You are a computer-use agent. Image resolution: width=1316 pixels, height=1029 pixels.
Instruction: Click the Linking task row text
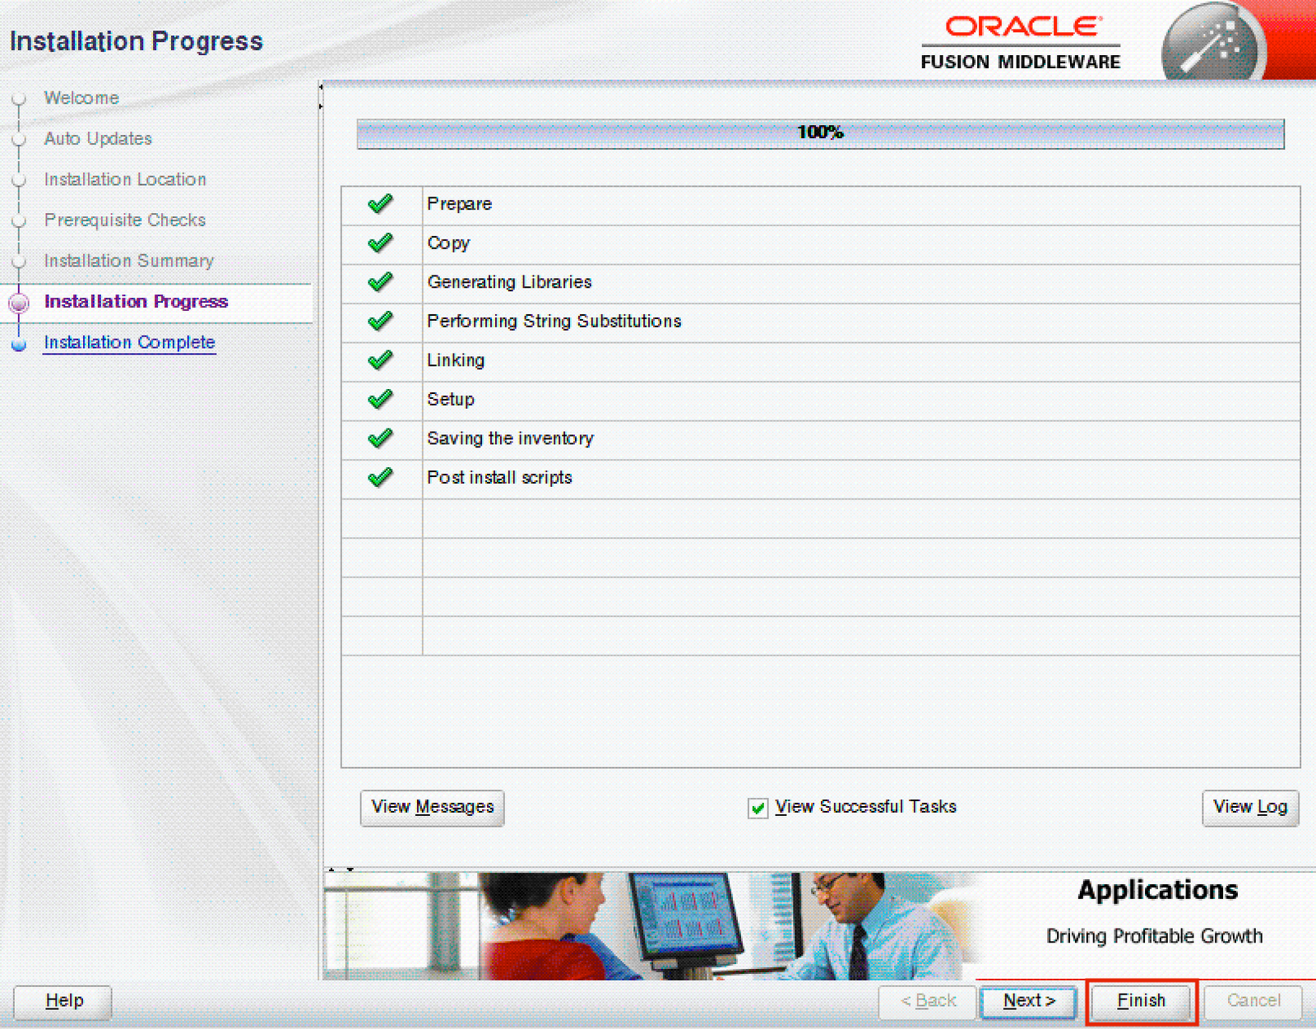click(x=456, y=360)
